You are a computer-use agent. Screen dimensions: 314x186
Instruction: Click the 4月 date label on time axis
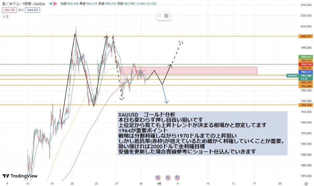[159, 184]
